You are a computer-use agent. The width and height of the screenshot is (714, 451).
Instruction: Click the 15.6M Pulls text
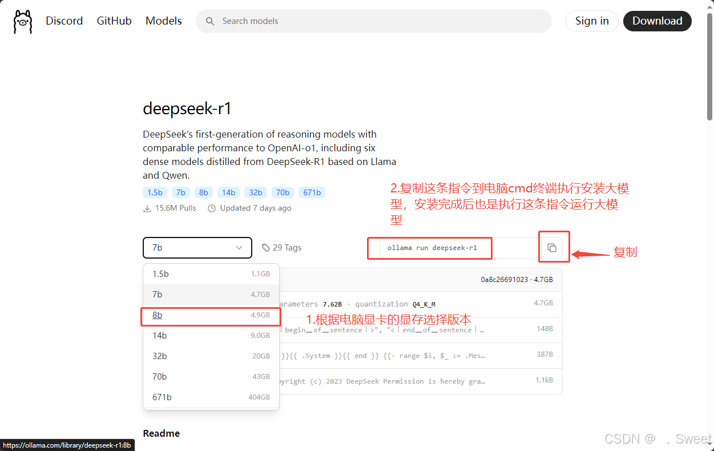[176, 208]
